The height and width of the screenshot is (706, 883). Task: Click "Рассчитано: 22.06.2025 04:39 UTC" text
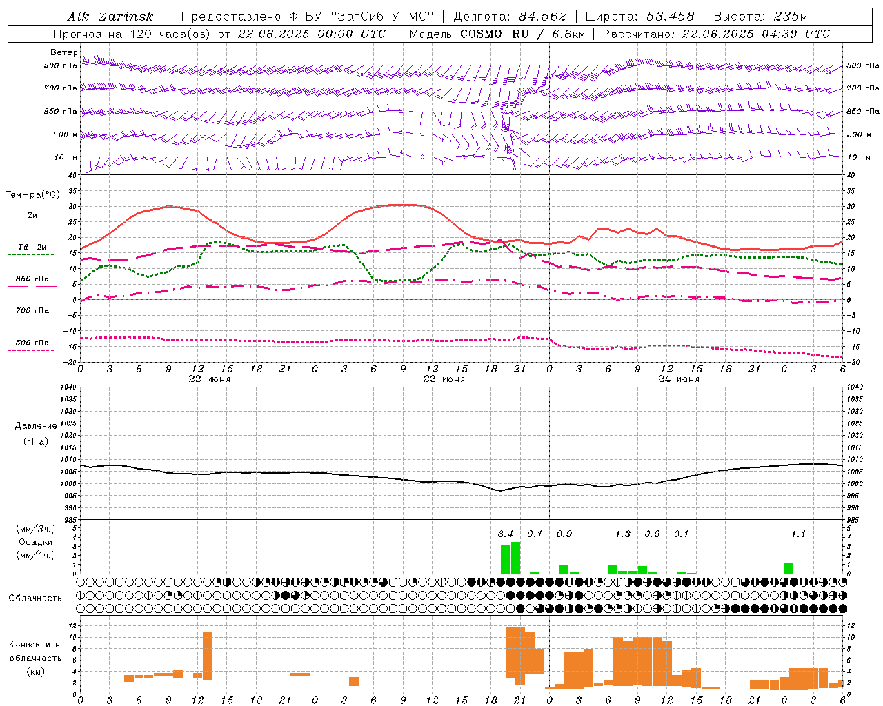click(716, 34)
